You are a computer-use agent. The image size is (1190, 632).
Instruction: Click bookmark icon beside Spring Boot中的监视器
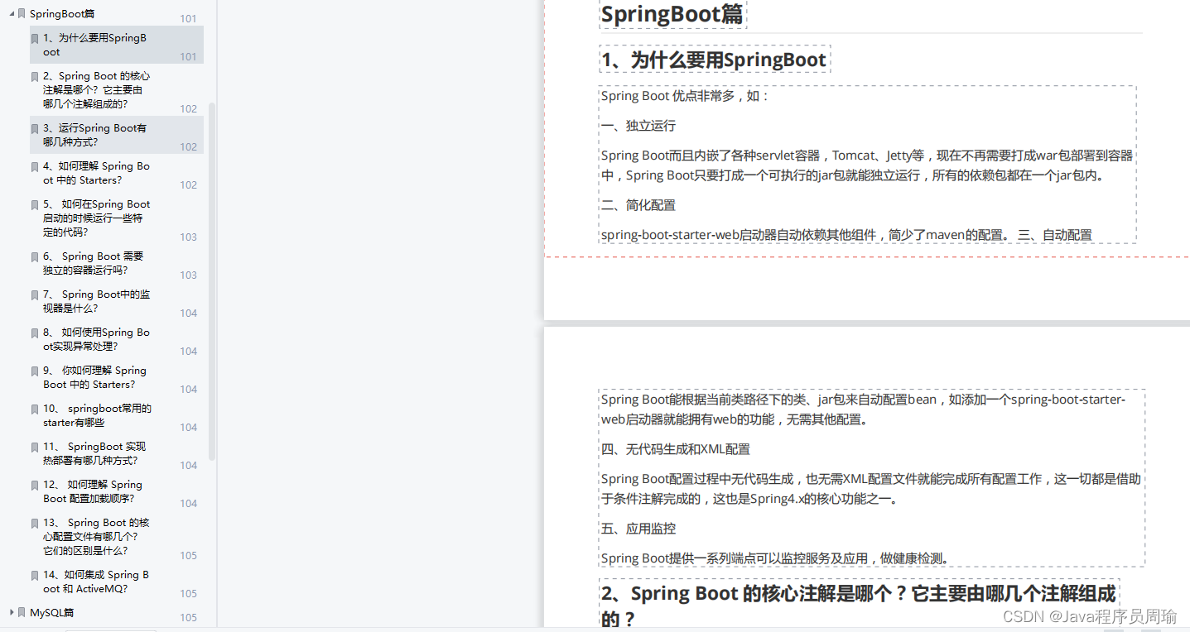35,295
